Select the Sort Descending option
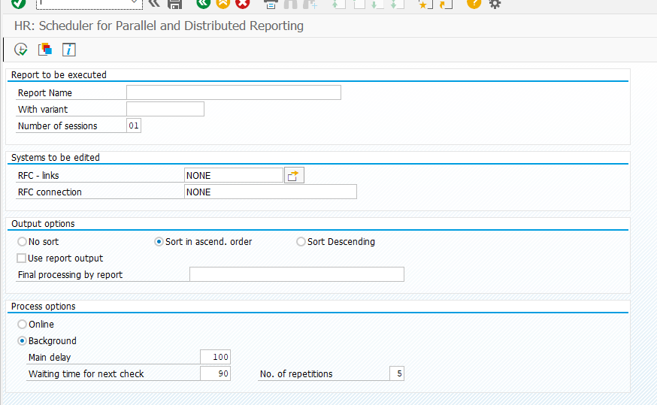657x405 pixels. (x=301, y=242)
